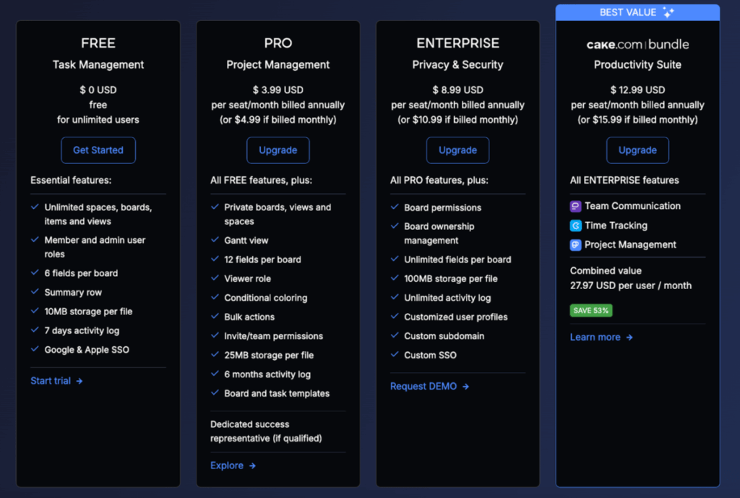Click the Time Tracking app icon

point(576,226)
